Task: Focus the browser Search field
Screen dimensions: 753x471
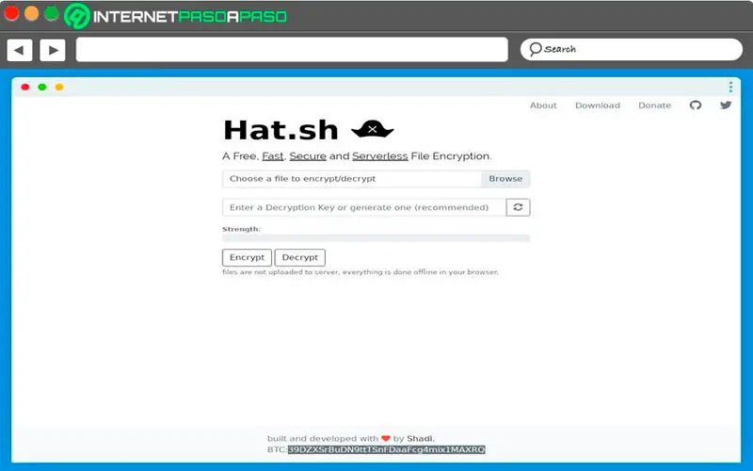Action: click(631, 49)
